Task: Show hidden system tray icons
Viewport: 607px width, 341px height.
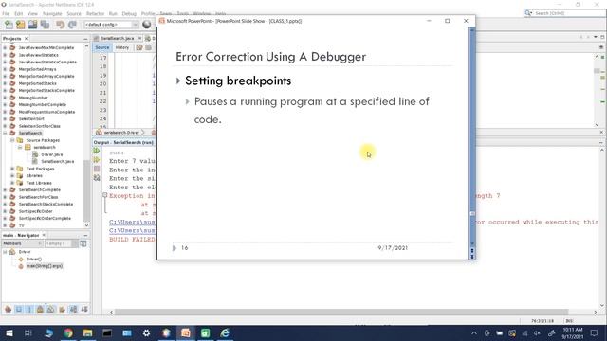Action: coord(474,333)
